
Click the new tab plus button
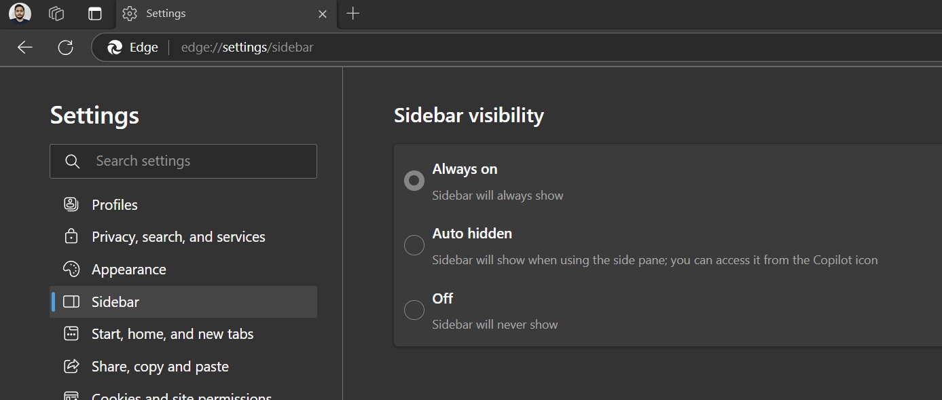[352, 14]
